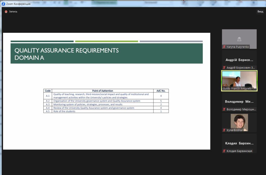Select Guido Franco Amoretti's video tile

click(x=239, y=81)
